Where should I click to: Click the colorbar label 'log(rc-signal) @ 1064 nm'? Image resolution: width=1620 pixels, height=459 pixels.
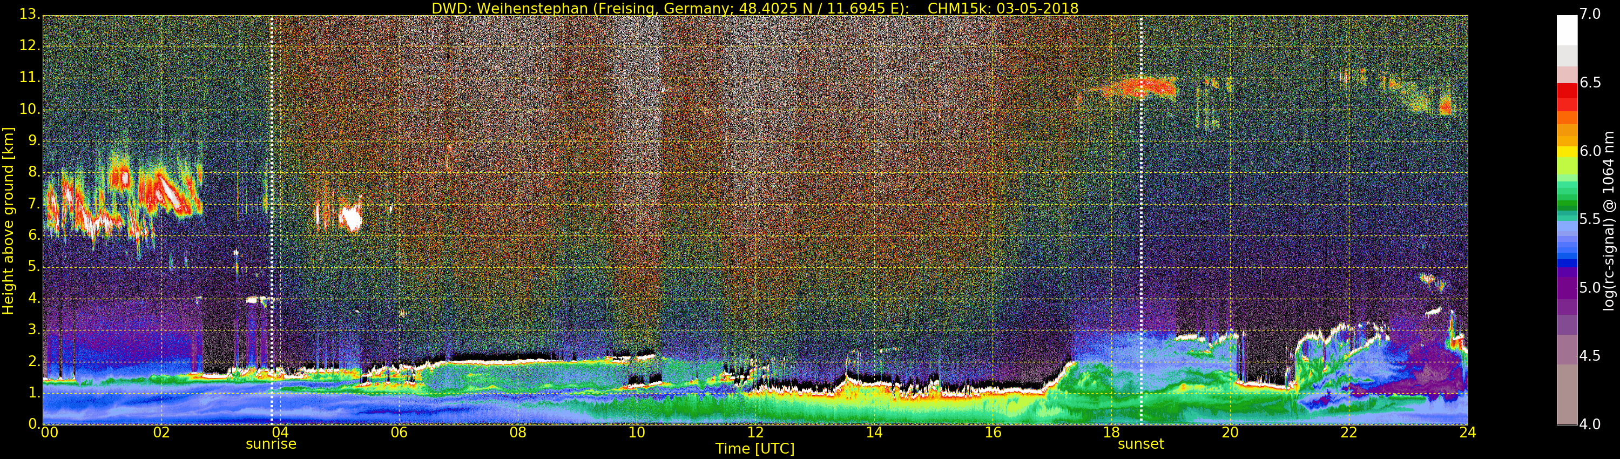click(1608, 221)
